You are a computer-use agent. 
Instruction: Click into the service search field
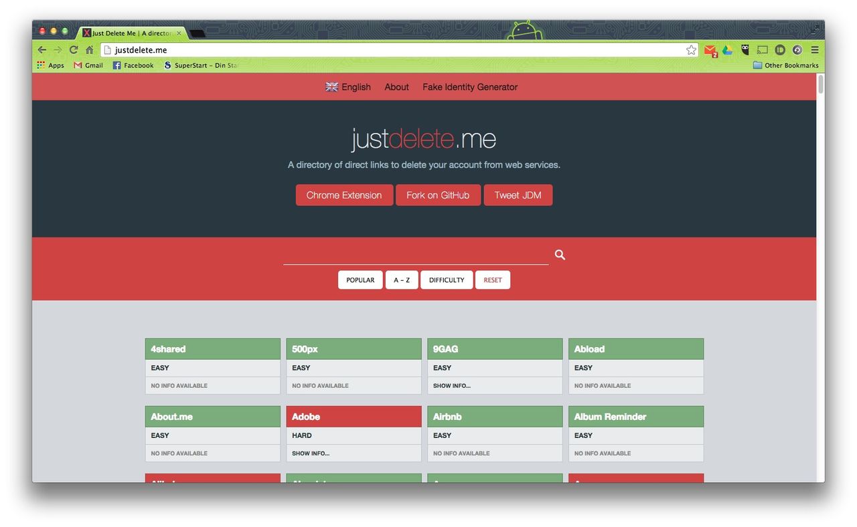pyautogui.click(x=415, y=255)
